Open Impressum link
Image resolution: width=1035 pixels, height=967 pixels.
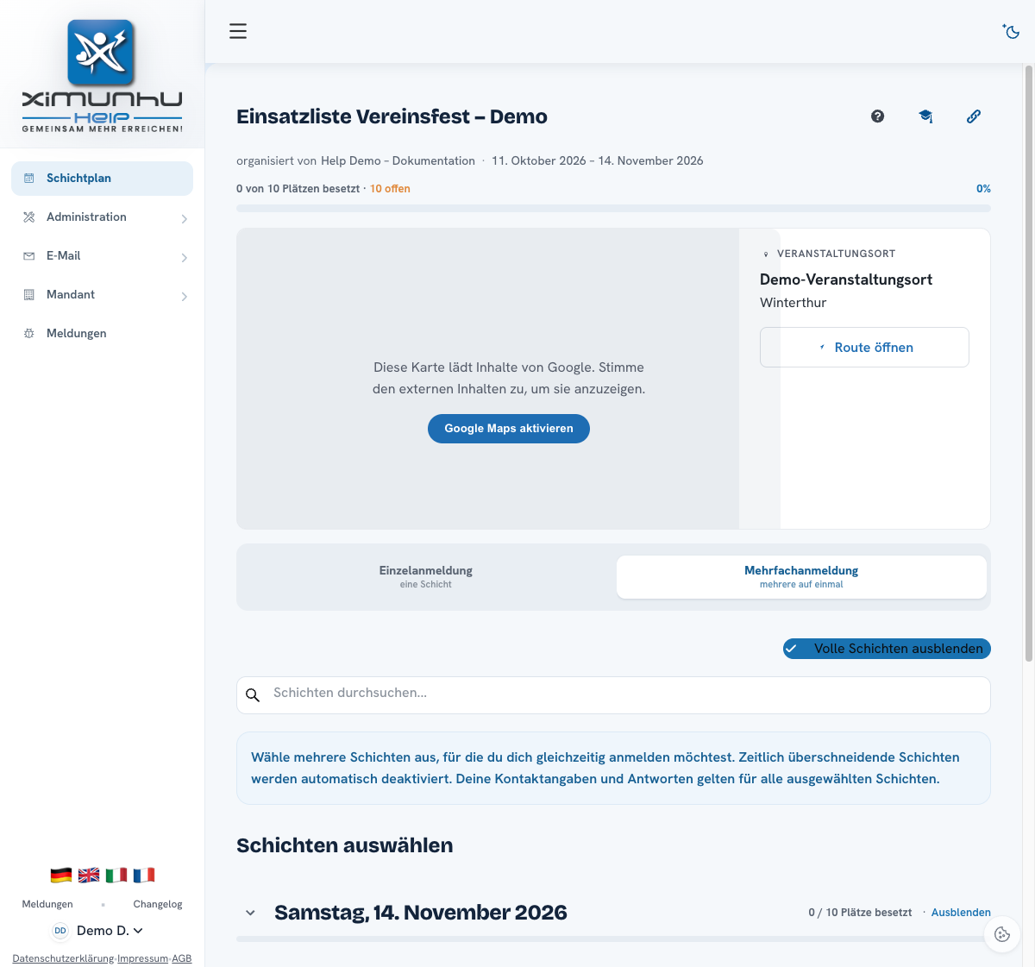[x=142, y=958]
